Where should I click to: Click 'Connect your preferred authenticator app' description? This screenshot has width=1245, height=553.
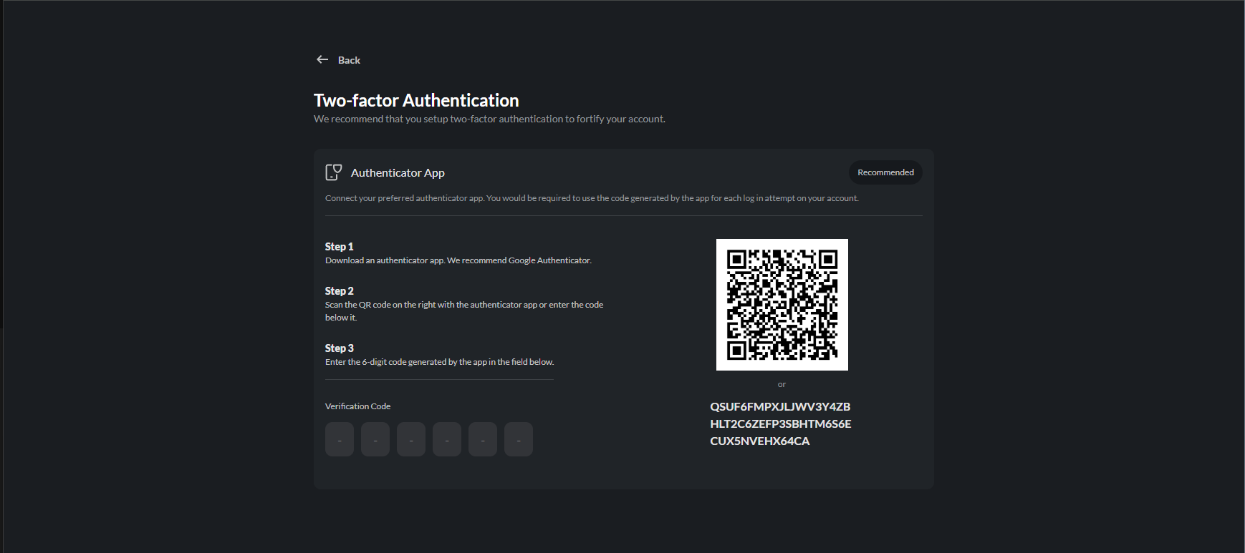point(592,198)
